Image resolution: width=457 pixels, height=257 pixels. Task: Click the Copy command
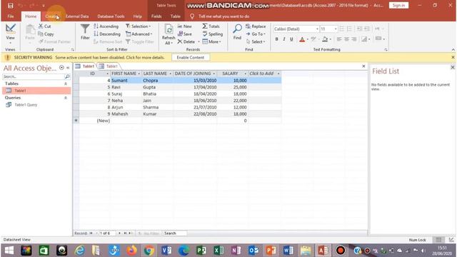click(46, 34)
